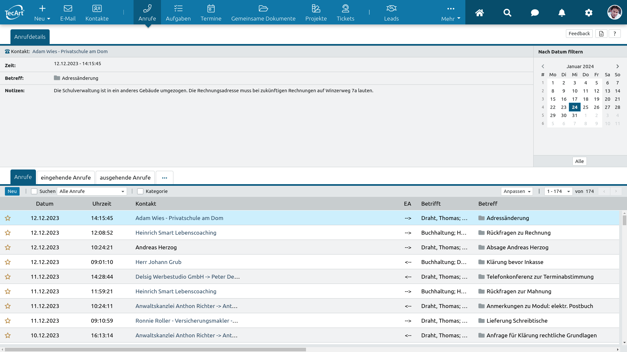
Task: Show notifications bell
Action: tap(562, 13)
